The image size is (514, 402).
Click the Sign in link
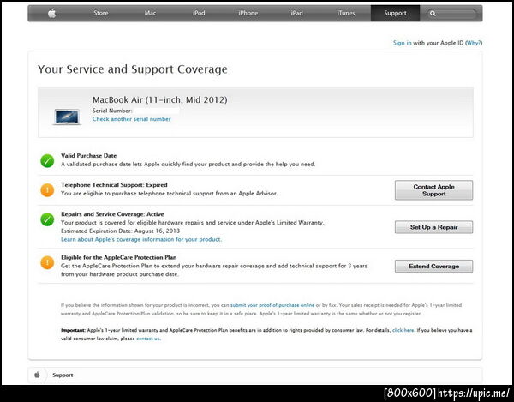(403, 43)
